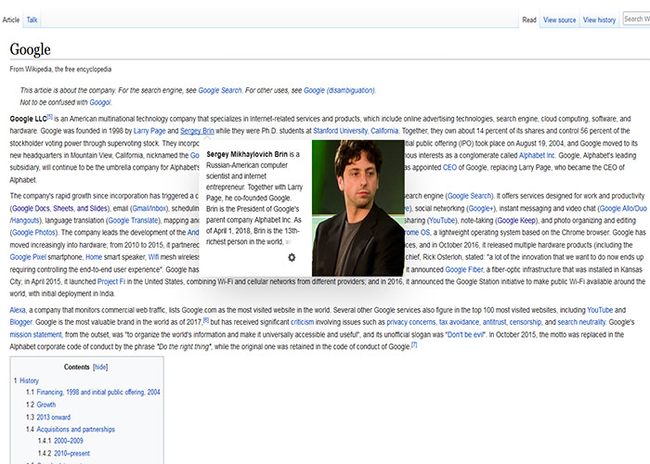The height and width of the screenshot is (464, 650).
Task: Select the Read tab
Action: click(529, 19)
